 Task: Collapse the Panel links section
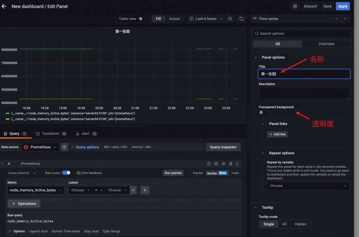pyautogui.click(x=263, y=124)
